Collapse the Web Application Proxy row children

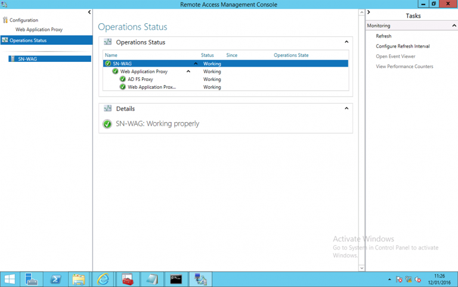[188, 71]
